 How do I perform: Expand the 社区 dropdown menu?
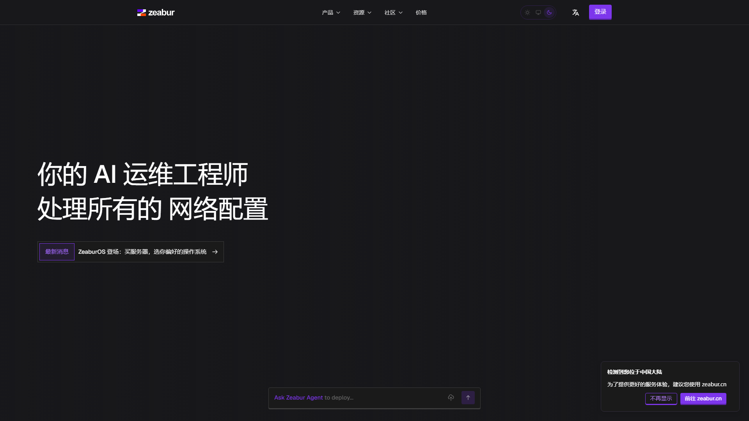point(394,12)
